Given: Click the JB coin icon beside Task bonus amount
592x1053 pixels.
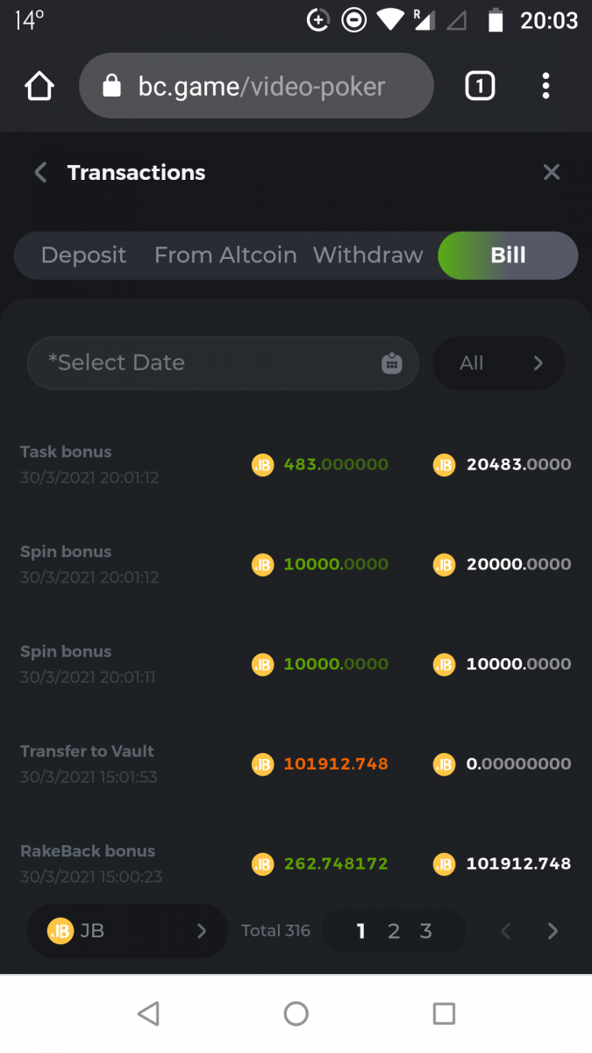Looking at the screenshot, I should (x=262, y=465).
